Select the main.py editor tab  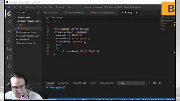click(128, 13)
